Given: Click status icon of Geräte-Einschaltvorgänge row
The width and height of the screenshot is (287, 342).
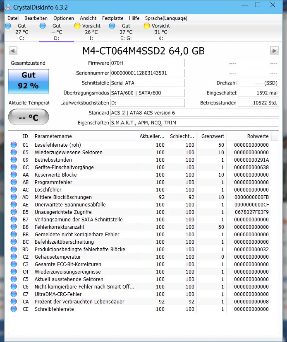Looking at the screenshot, I should (14, 167).
